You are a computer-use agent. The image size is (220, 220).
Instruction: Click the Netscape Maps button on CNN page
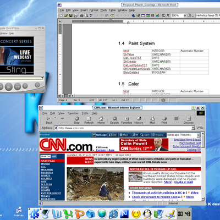click(124, 135)
